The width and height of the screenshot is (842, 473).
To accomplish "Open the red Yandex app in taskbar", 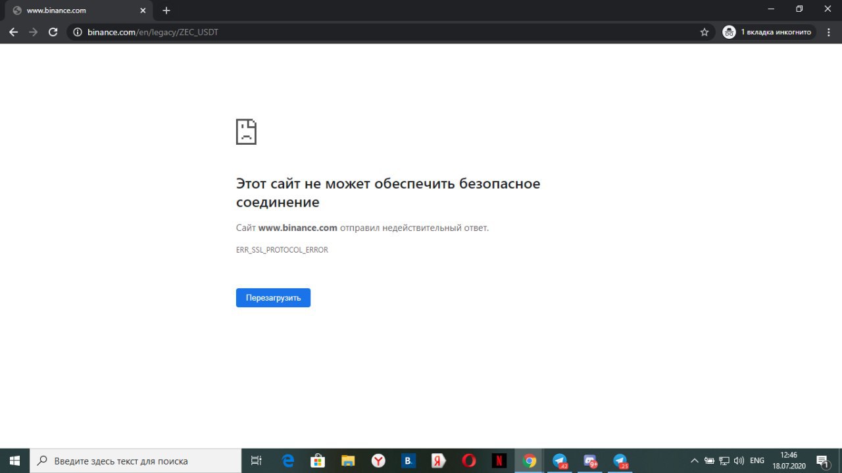I will [439, 461].
